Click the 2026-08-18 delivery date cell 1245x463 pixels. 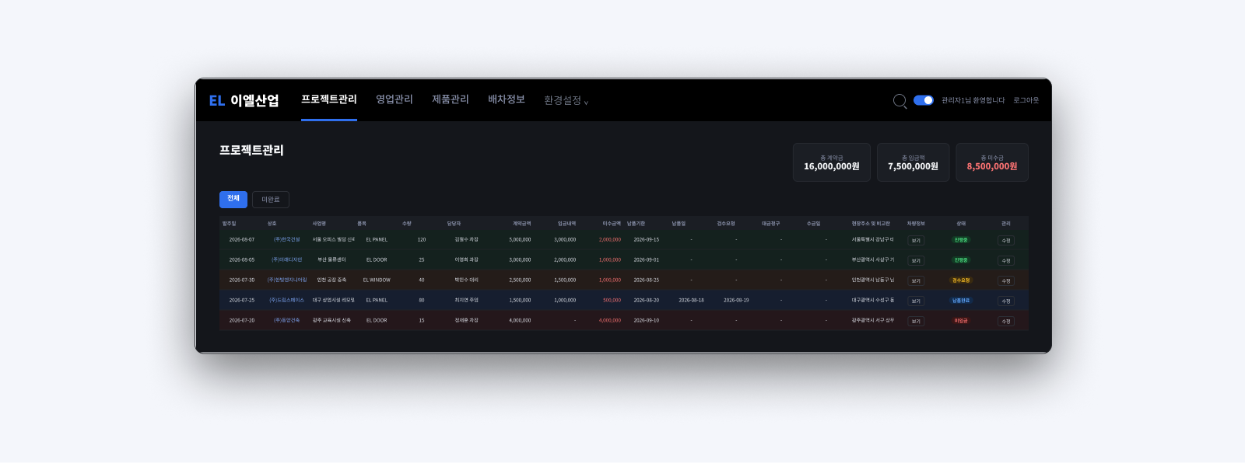(x=691, y=301)
